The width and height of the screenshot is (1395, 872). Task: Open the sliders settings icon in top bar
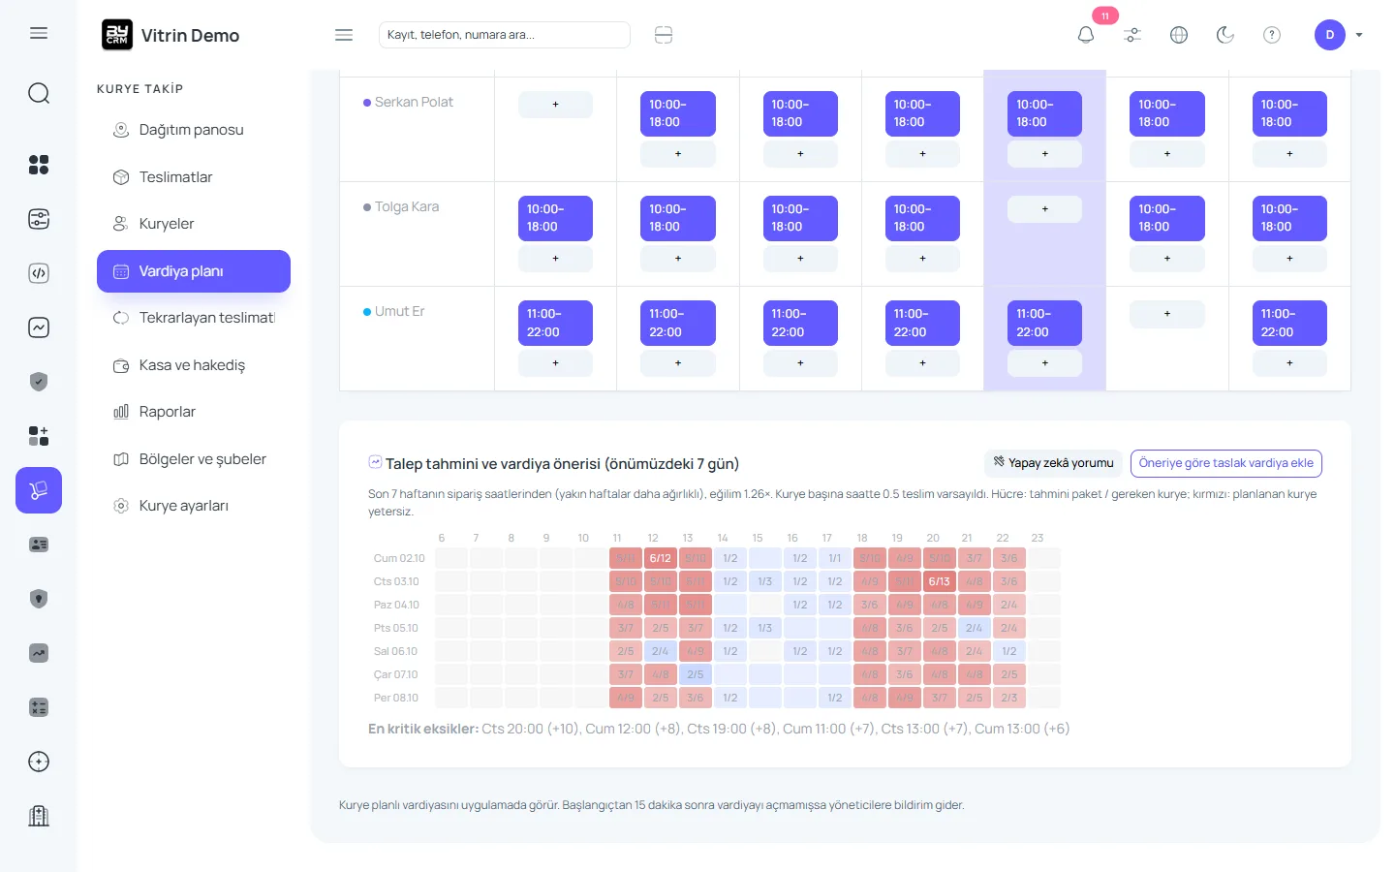pyautogui.click(x=1132, y=35)
